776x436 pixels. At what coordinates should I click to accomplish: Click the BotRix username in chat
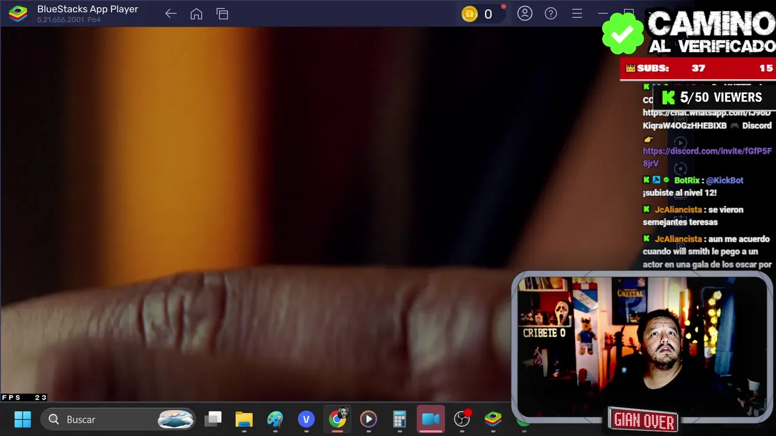(687, 180)
